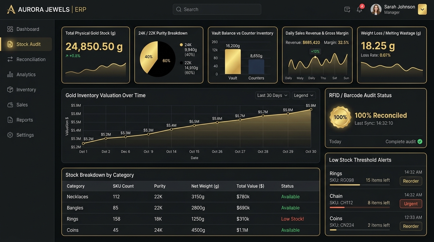Click the Oct 30 $5.9M data point

[x=311, y=109]
